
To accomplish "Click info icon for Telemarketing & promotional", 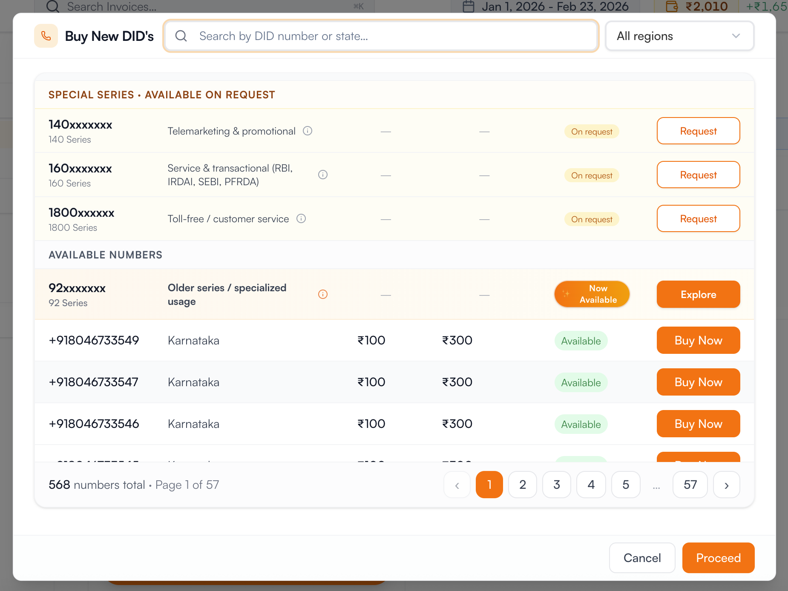I will pyautogui.click(x=308, y=131).
